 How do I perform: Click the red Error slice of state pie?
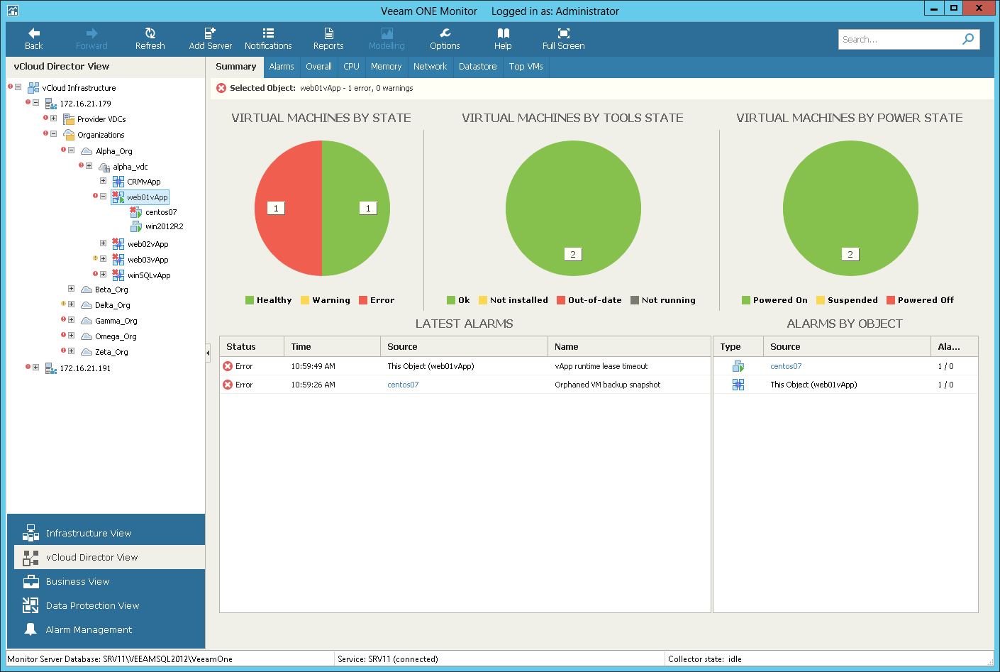[288, 208]
